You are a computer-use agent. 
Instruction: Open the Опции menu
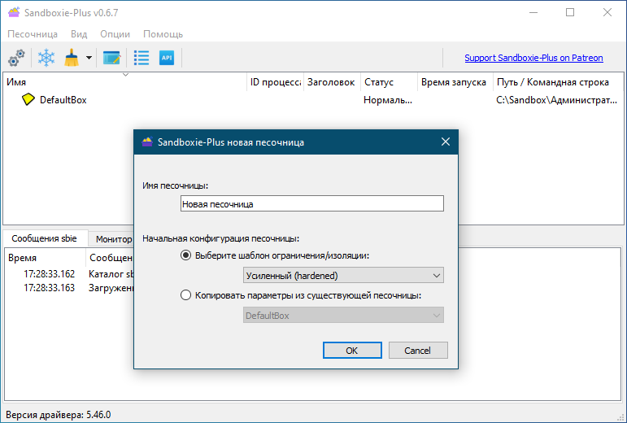point(115,34)
